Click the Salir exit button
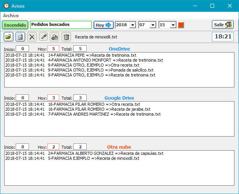Viewport: 239px width, 194px height. (x=223, y=25)
